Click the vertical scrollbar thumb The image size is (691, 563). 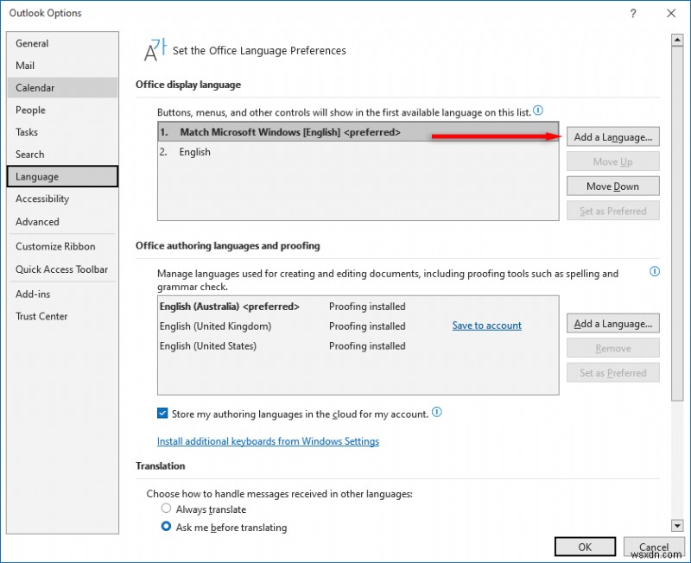coord(677,223)
